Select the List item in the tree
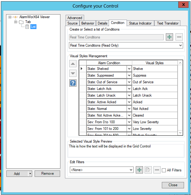This screenshot has width=191, height=195. (x=33, y=27)
